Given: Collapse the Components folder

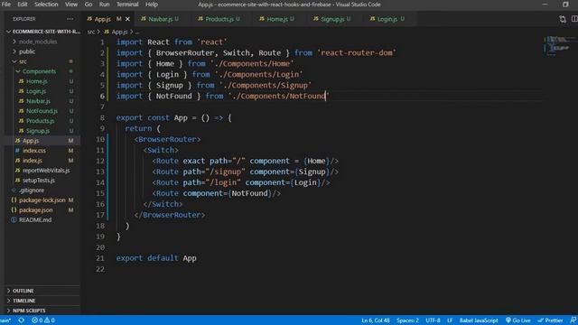Looking at the screenshot, I should click(x=39, y=71).
